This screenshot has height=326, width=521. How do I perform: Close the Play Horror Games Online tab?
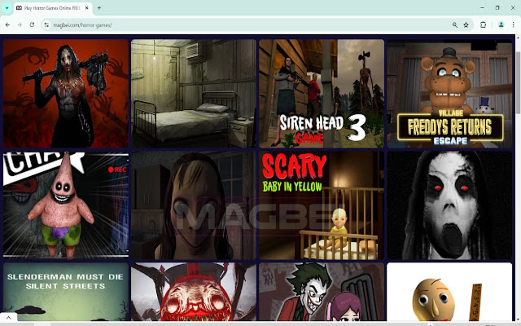click(x=87, y=8)
